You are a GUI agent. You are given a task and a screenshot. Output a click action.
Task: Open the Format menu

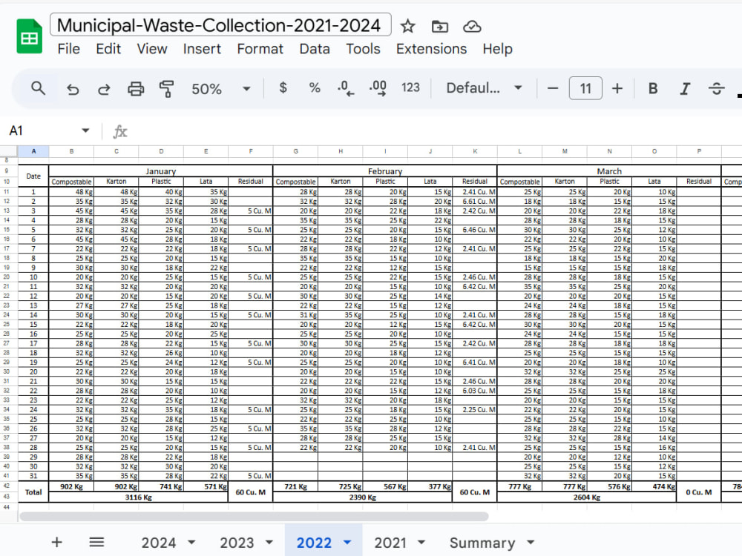click(260, 49)
